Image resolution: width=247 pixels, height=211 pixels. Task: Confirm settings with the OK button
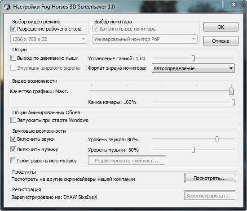point(221,27)
